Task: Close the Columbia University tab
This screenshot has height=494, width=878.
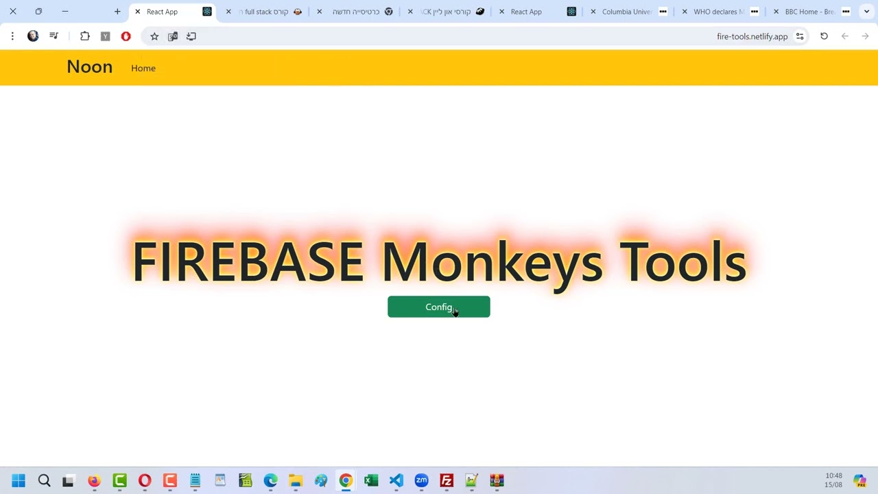Action: coord(593,12)
